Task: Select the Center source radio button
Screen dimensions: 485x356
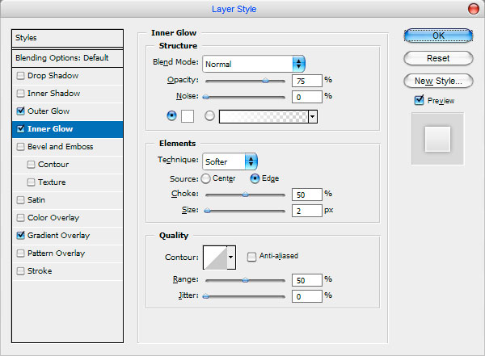Action: click(x=206, y=178)
